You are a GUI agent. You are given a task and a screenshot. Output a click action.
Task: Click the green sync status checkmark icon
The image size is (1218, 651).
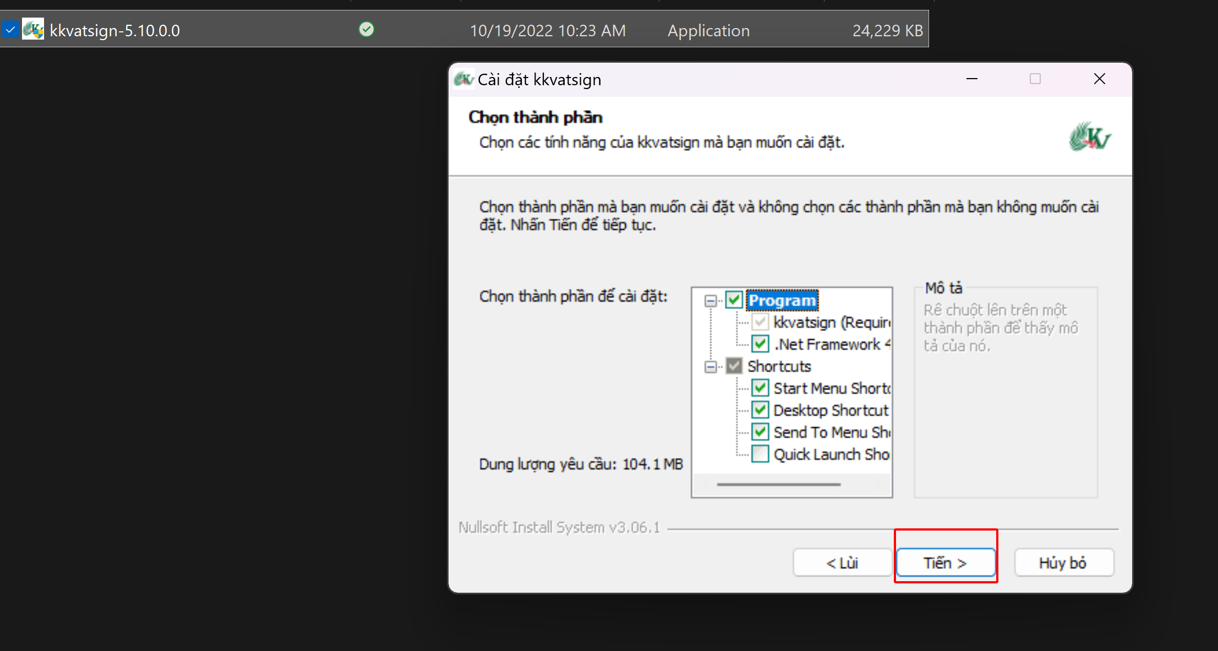click(366, 29)
